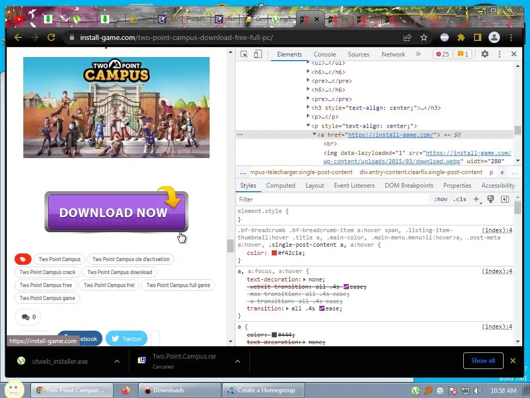Viewport: 530px width, 398px height.
Task: Click the #f42c1a red color swatch
Action: click(x=274, y=253)
